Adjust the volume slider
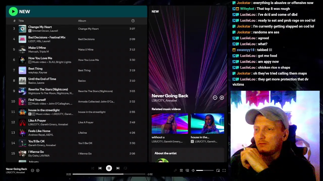Viewport: 323px width, 181px height. [x=205, y=170]
